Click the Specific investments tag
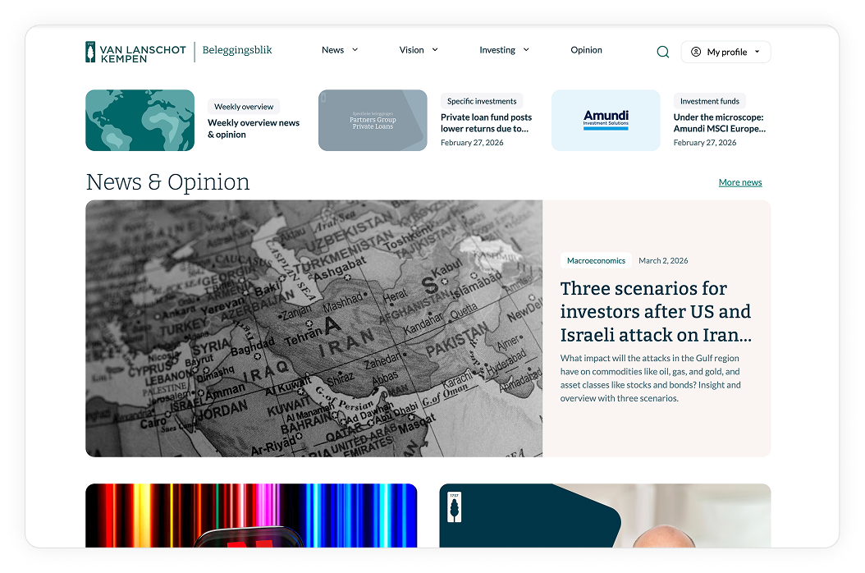 coord(482,101)
